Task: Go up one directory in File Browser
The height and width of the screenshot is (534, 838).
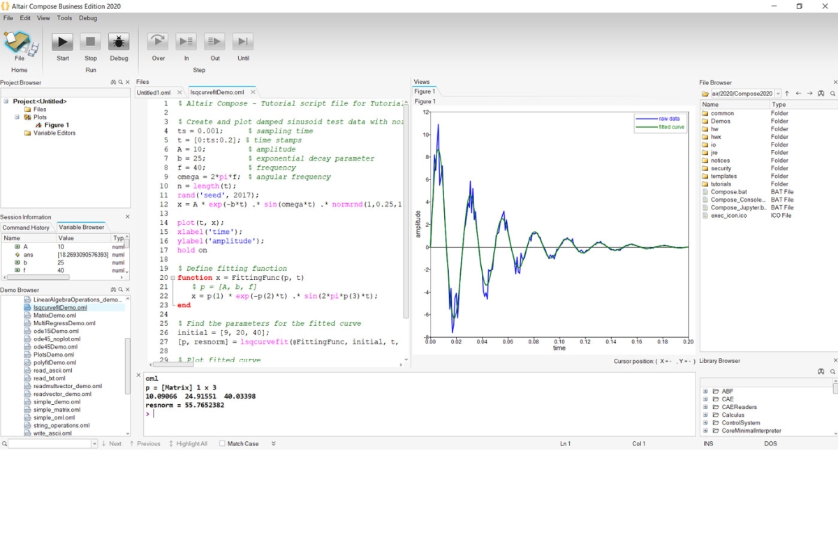Action: (787, 94)
